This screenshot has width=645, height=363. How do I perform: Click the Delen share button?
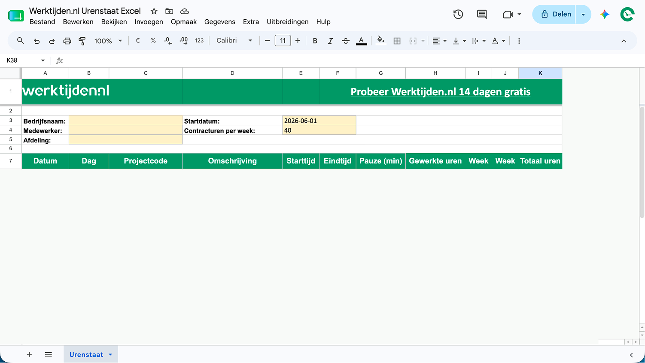(x=554, y=14)
